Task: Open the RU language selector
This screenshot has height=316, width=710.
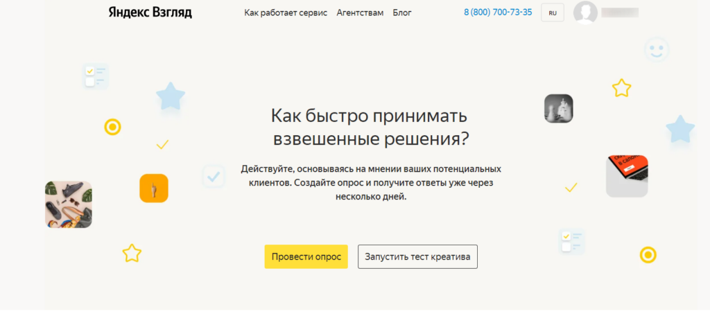Action: click(x=553, y=13)
